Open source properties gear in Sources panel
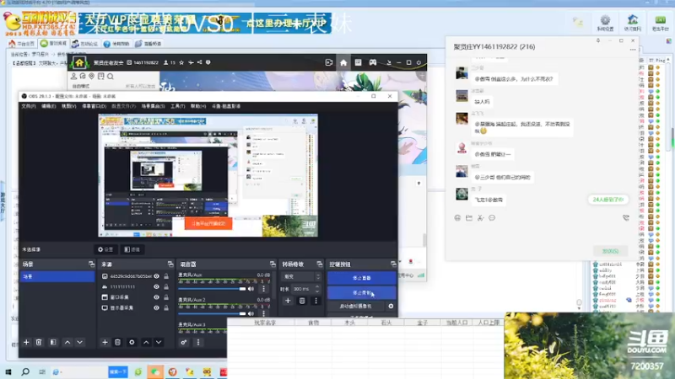The height and width of the screenshot is (379, 675). tap(132, 343)
